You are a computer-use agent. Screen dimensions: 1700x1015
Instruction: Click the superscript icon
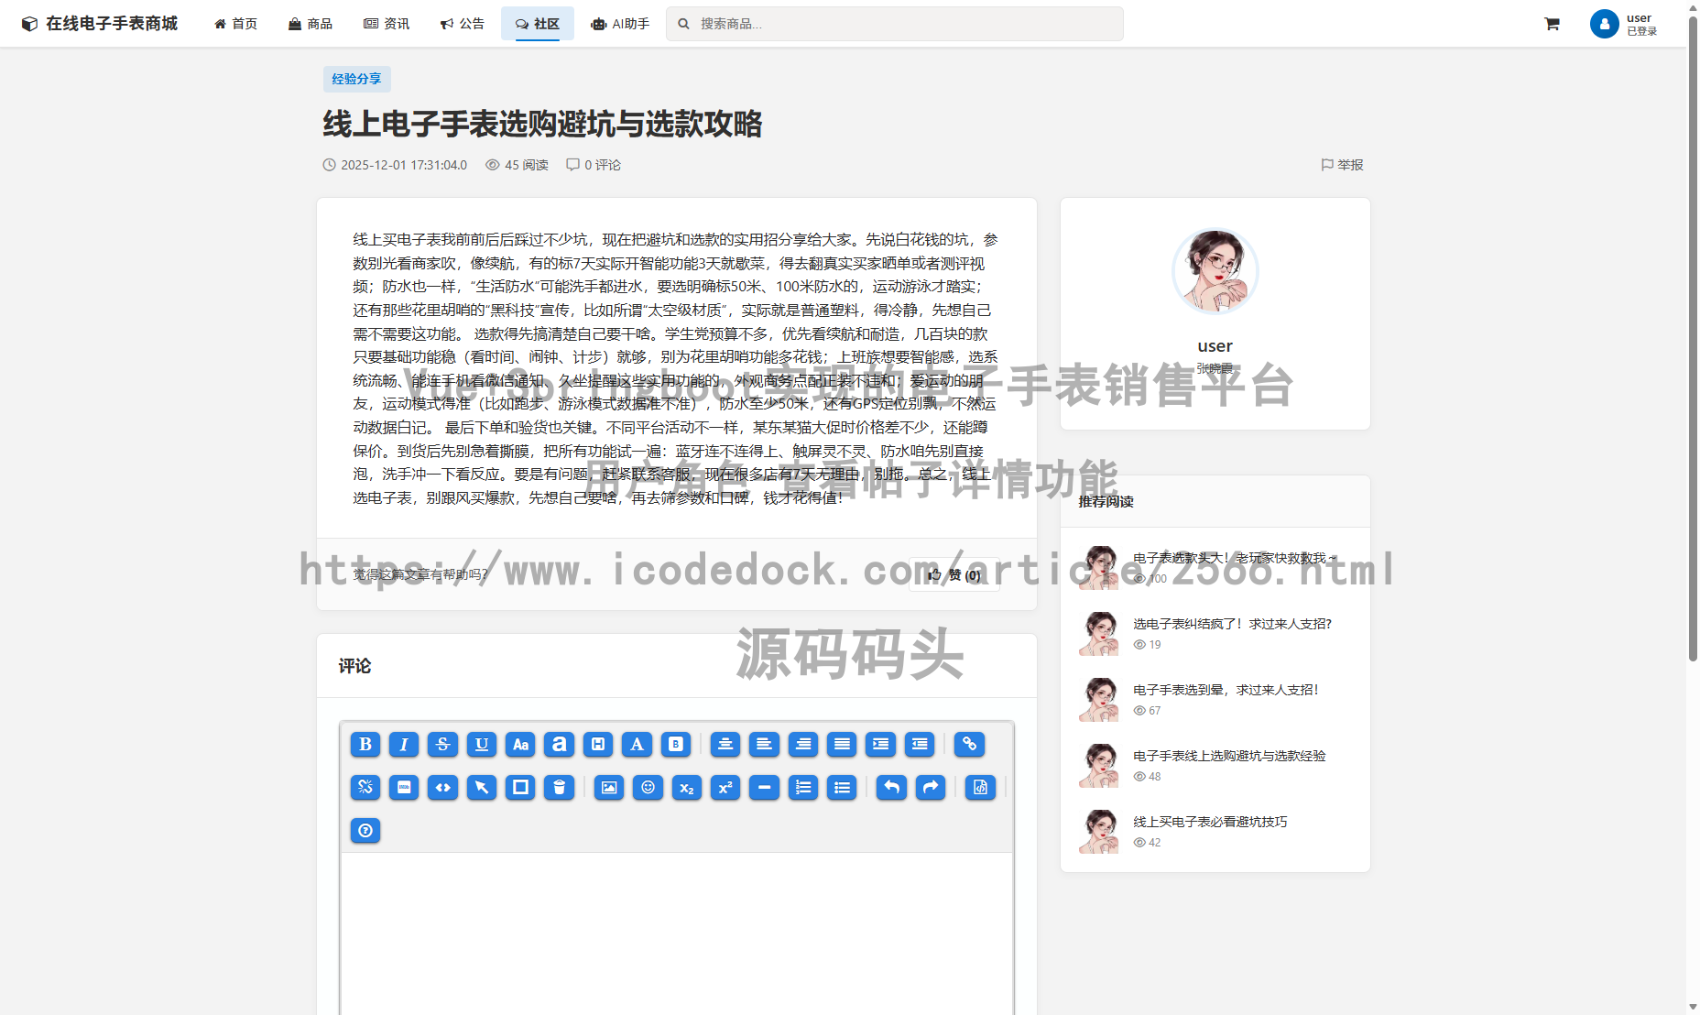click(x=725, y=787)
